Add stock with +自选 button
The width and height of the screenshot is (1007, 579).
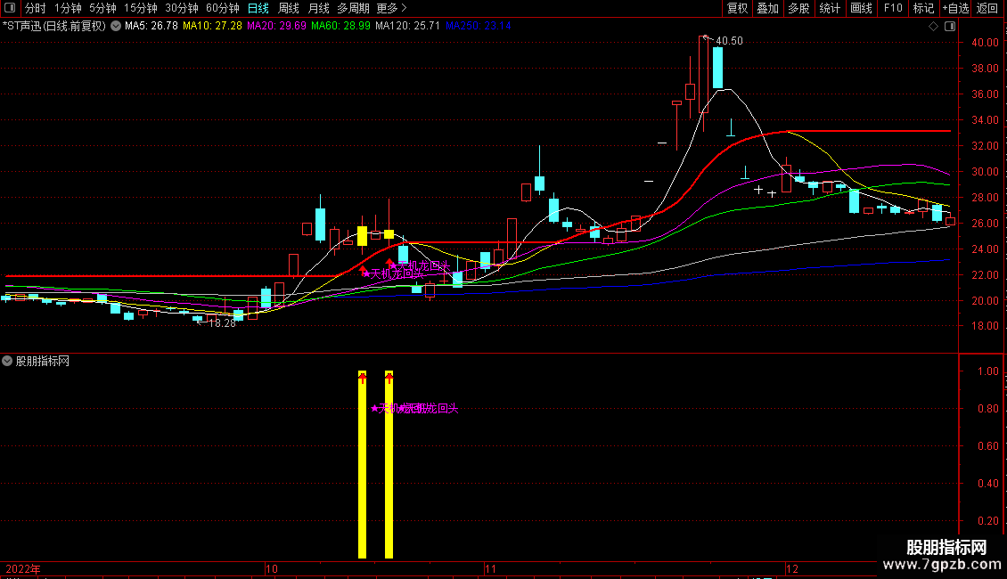point(955,8)
